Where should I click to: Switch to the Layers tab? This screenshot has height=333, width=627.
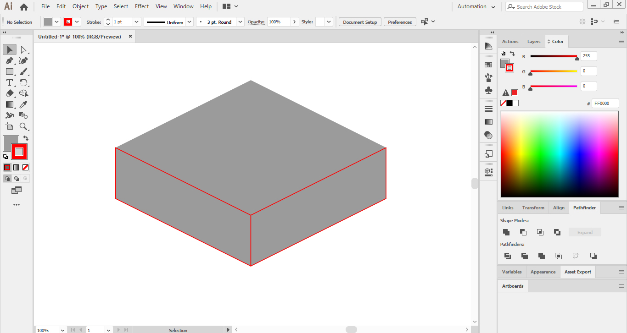[x=534, y=41]
